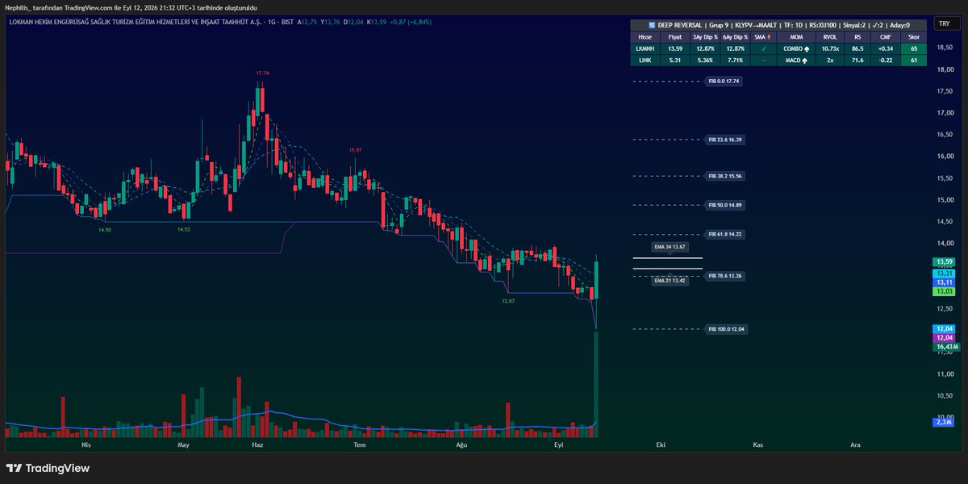
Task: Click the SMA column header
Action: (x=763, y=37)
